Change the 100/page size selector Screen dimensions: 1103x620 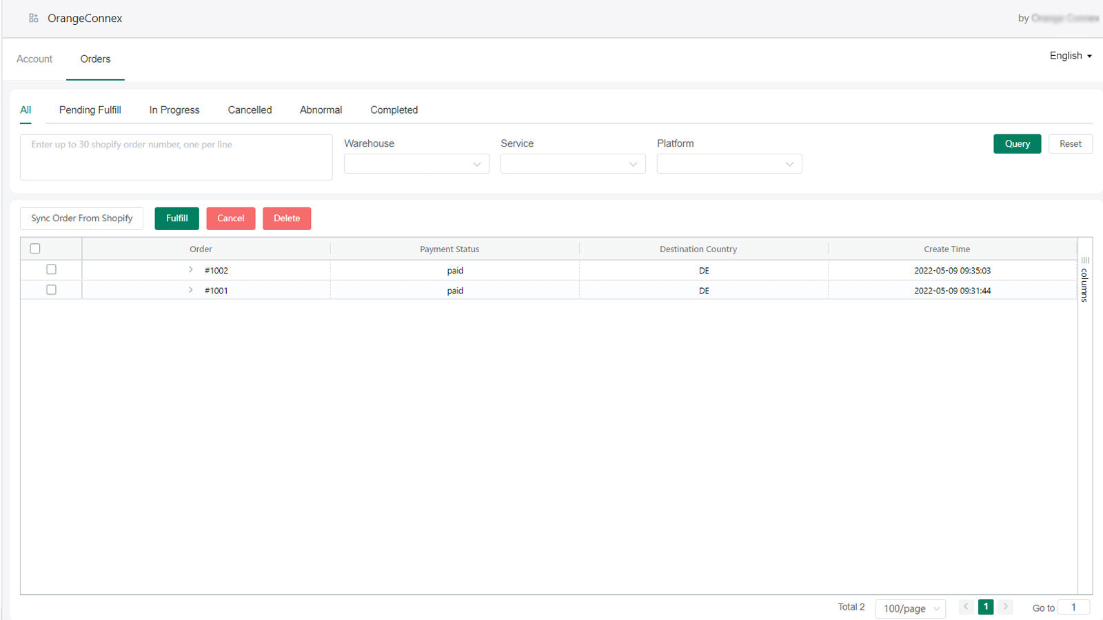click(x=910, y=608)
